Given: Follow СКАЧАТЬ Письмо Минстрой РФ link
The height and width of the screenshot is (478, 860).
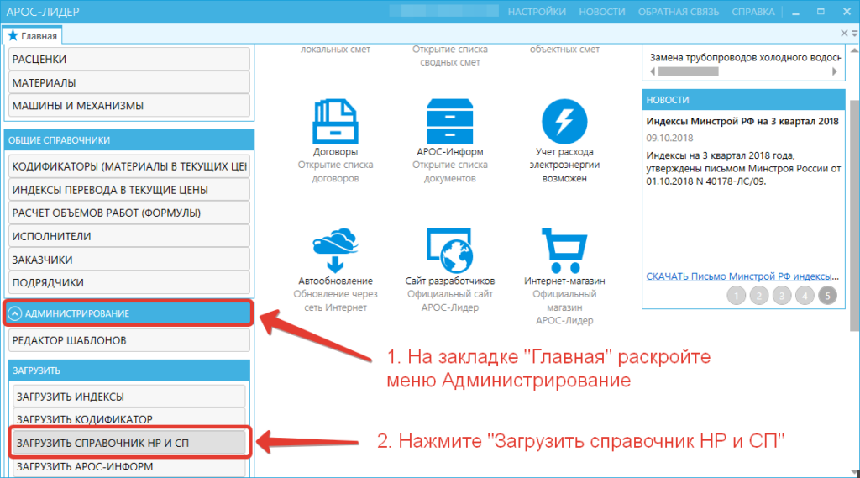Looking at the screenshot, I should coord(742,276).
